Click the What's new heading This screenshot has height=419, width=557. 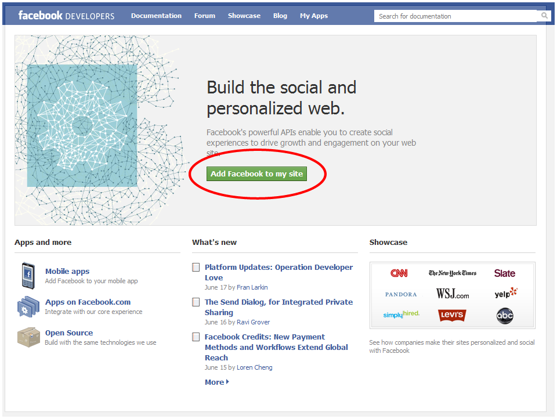[214, 243]
